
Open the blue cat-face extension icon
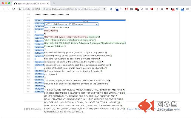tap(177, 9)
